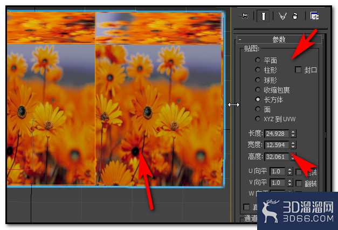This screenshot has width=338, height=230.
Task: Select the 球形 mapping radio button
Action: click(x=258, y=80)
